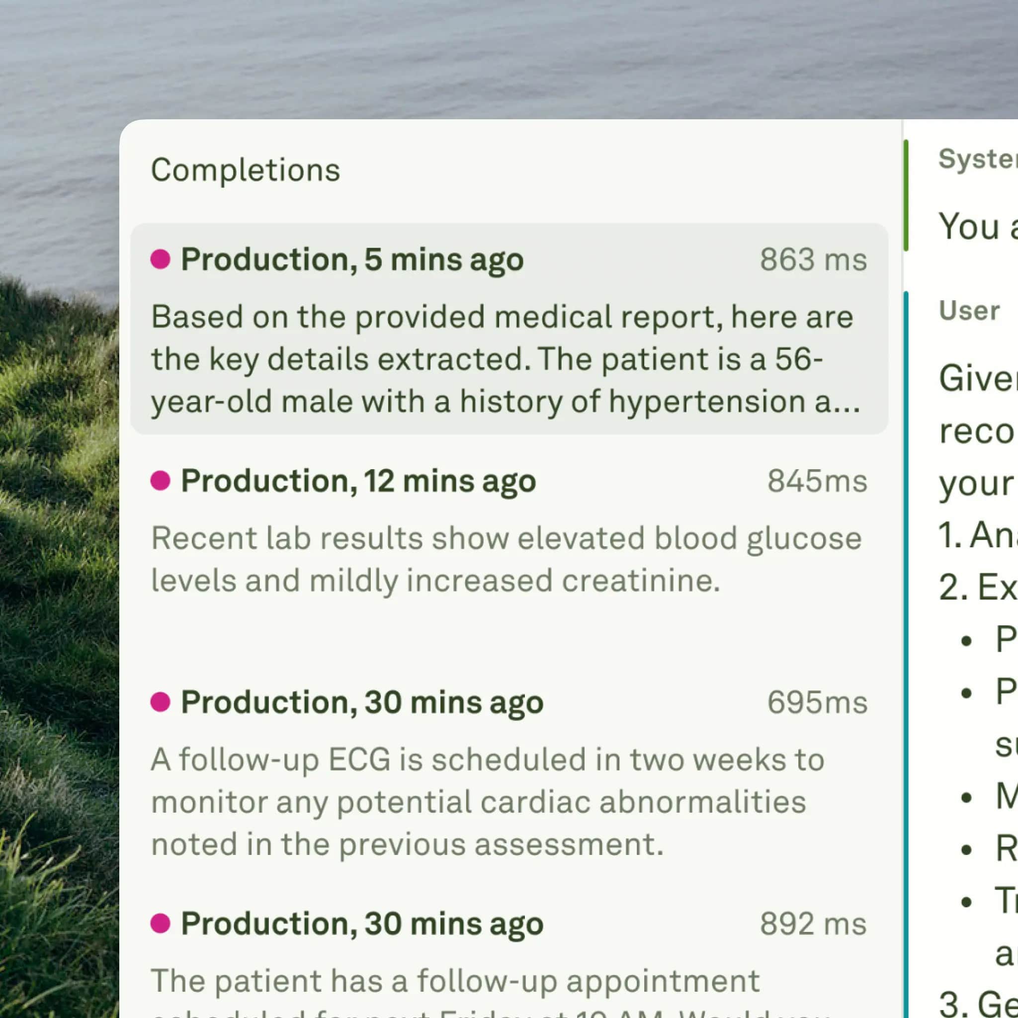Click the pink dot next to the 892 ms completion

click(x=160, y=923)
